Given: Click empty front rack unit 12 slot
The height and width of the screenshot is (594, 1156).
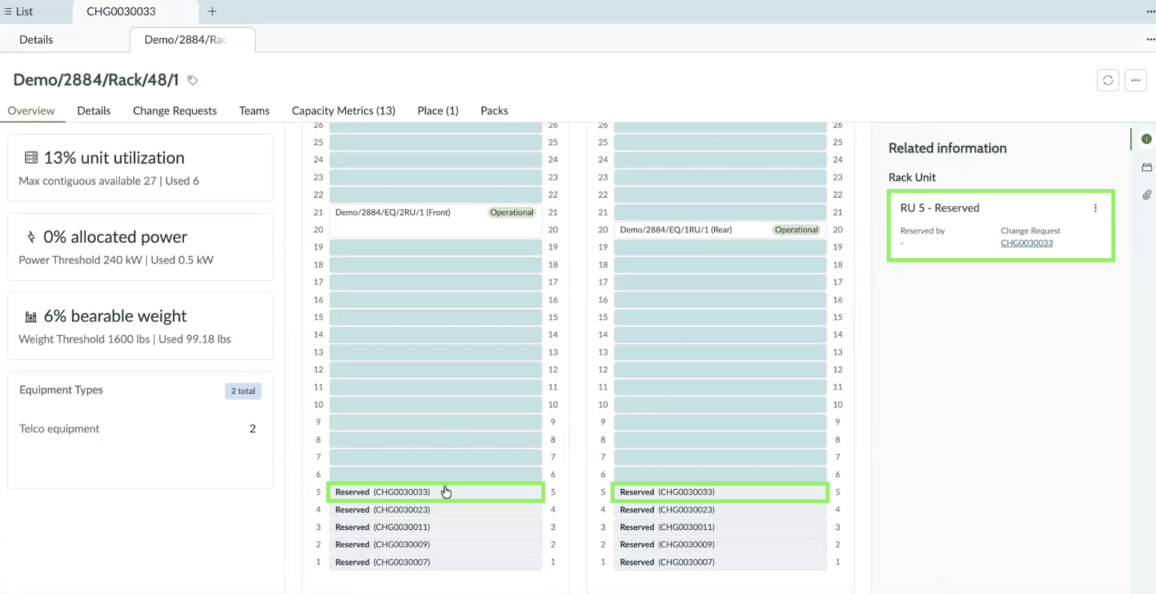Looking at the screenshot, I should pyautogui.click(x=435, y=369).
